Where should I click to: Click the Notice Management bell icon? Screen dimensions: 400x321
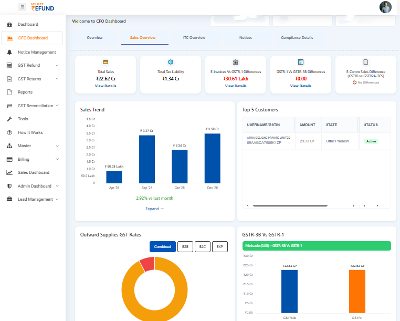point(9,52)
